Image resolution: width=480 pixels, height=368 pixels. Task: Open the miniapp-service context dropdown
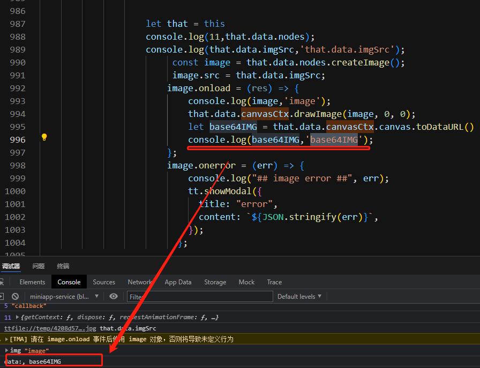pyautogui.click(x=64, y=296)
